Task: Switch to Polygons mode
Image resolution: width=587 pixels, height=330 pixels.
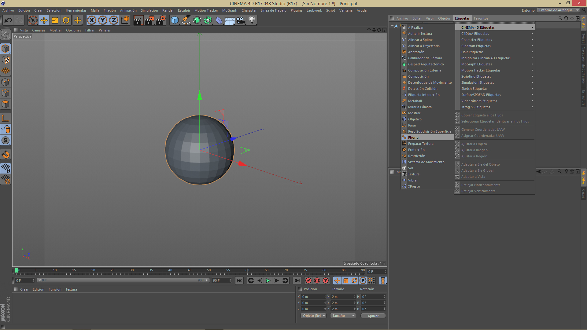Action: tap(6, 104)
